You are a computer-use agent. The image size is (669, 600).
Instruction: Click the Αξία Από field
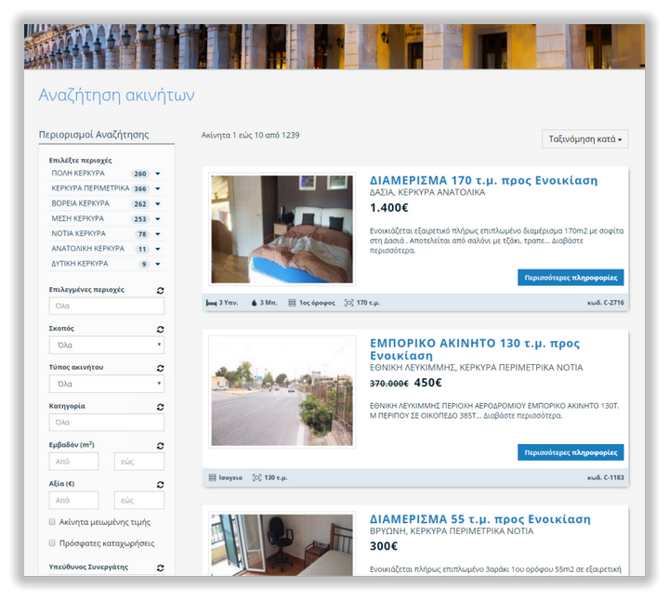73,501
